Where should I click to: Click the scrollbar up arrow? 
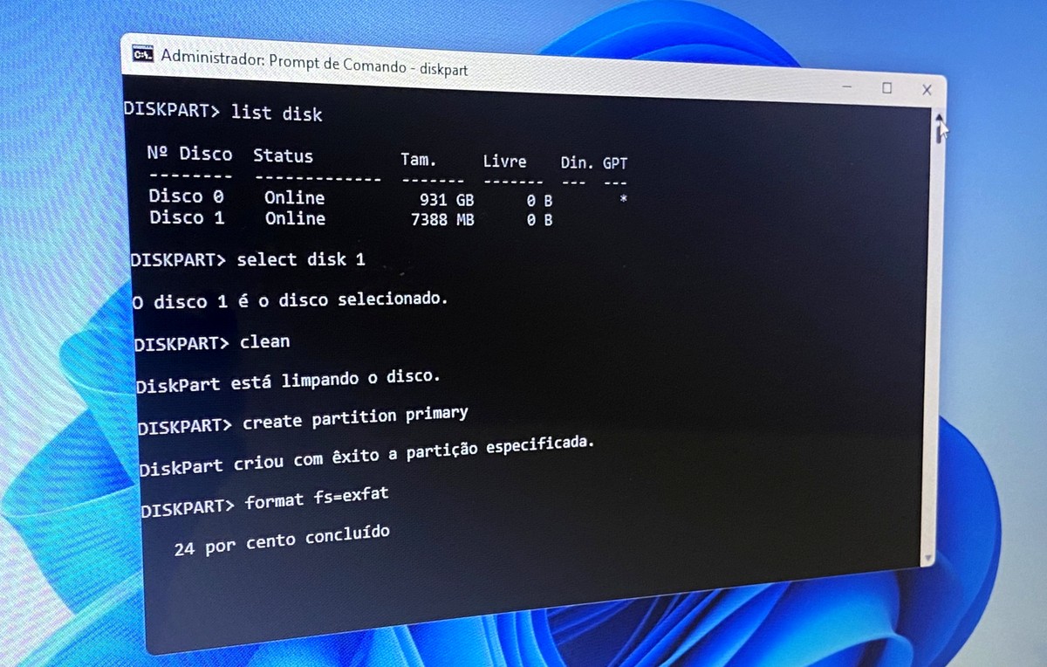(939, 118)
